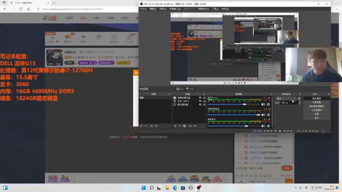Click 开始录制 button in OBS controls
This screenshot has height=192, width=342.
click(316, 102)
